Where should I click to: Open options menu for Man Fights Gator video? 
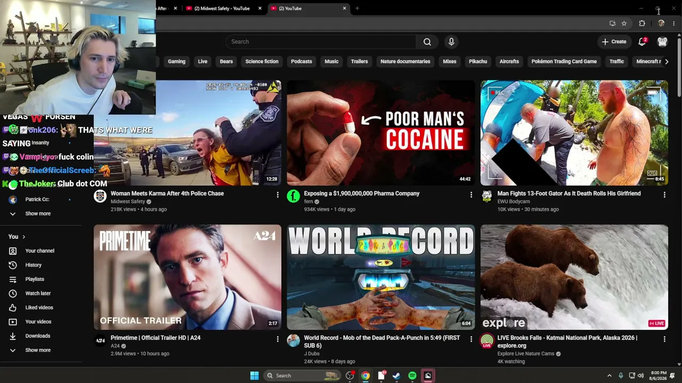click(x=664, y=195)
